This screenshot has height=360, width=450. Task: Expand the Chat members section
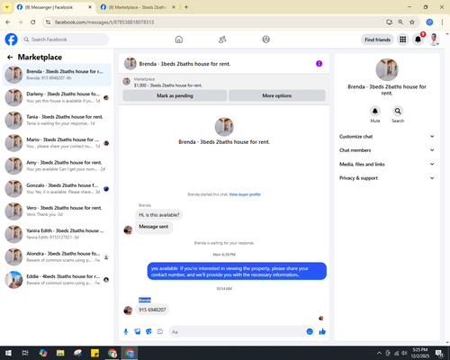[387, 150]
